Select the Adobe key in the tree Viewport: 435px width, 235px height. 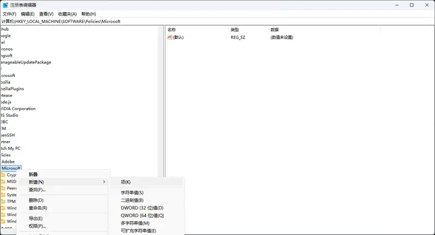click(x=8, y=162)
